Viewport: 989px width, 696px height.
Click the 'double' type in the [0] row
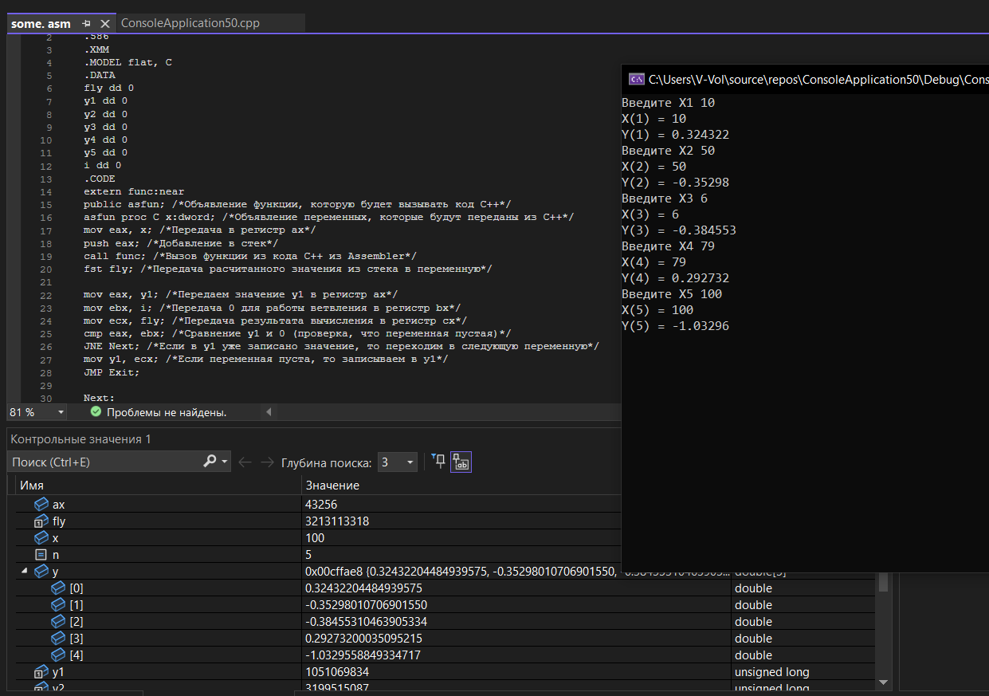753,588
